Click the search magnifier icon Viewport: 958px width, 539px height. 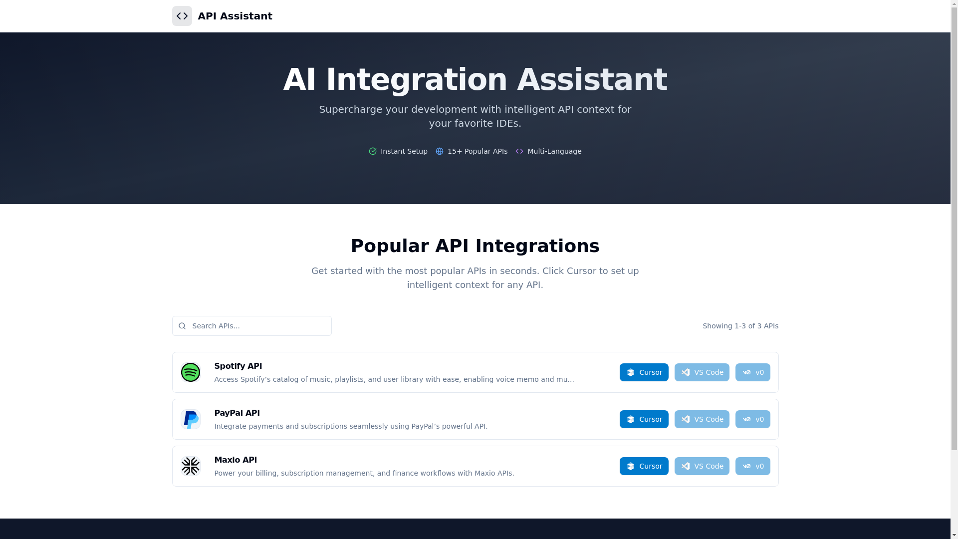coord(182,326)
